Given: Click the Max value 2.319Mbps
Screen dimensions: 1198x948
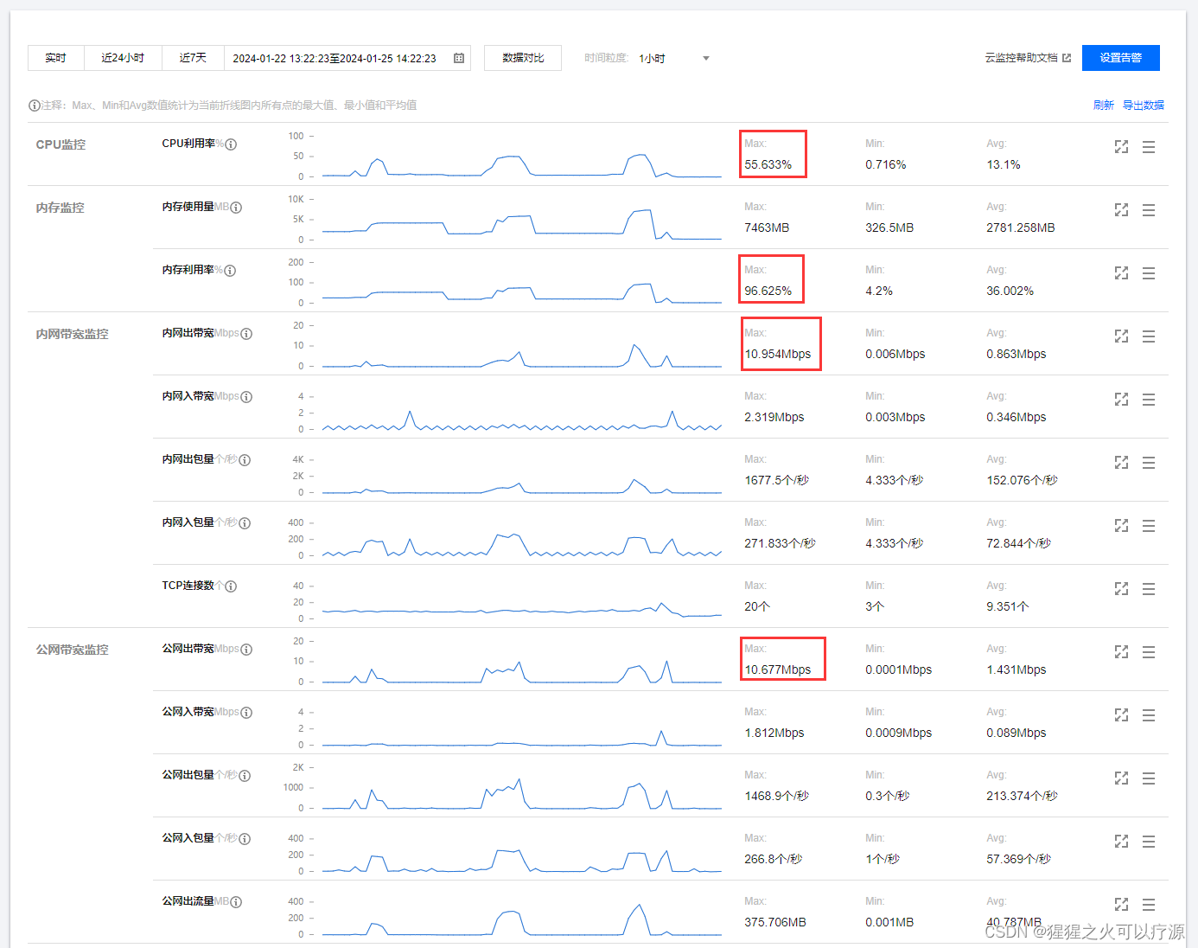Looking at the screenshot, I should coord(774,417).
